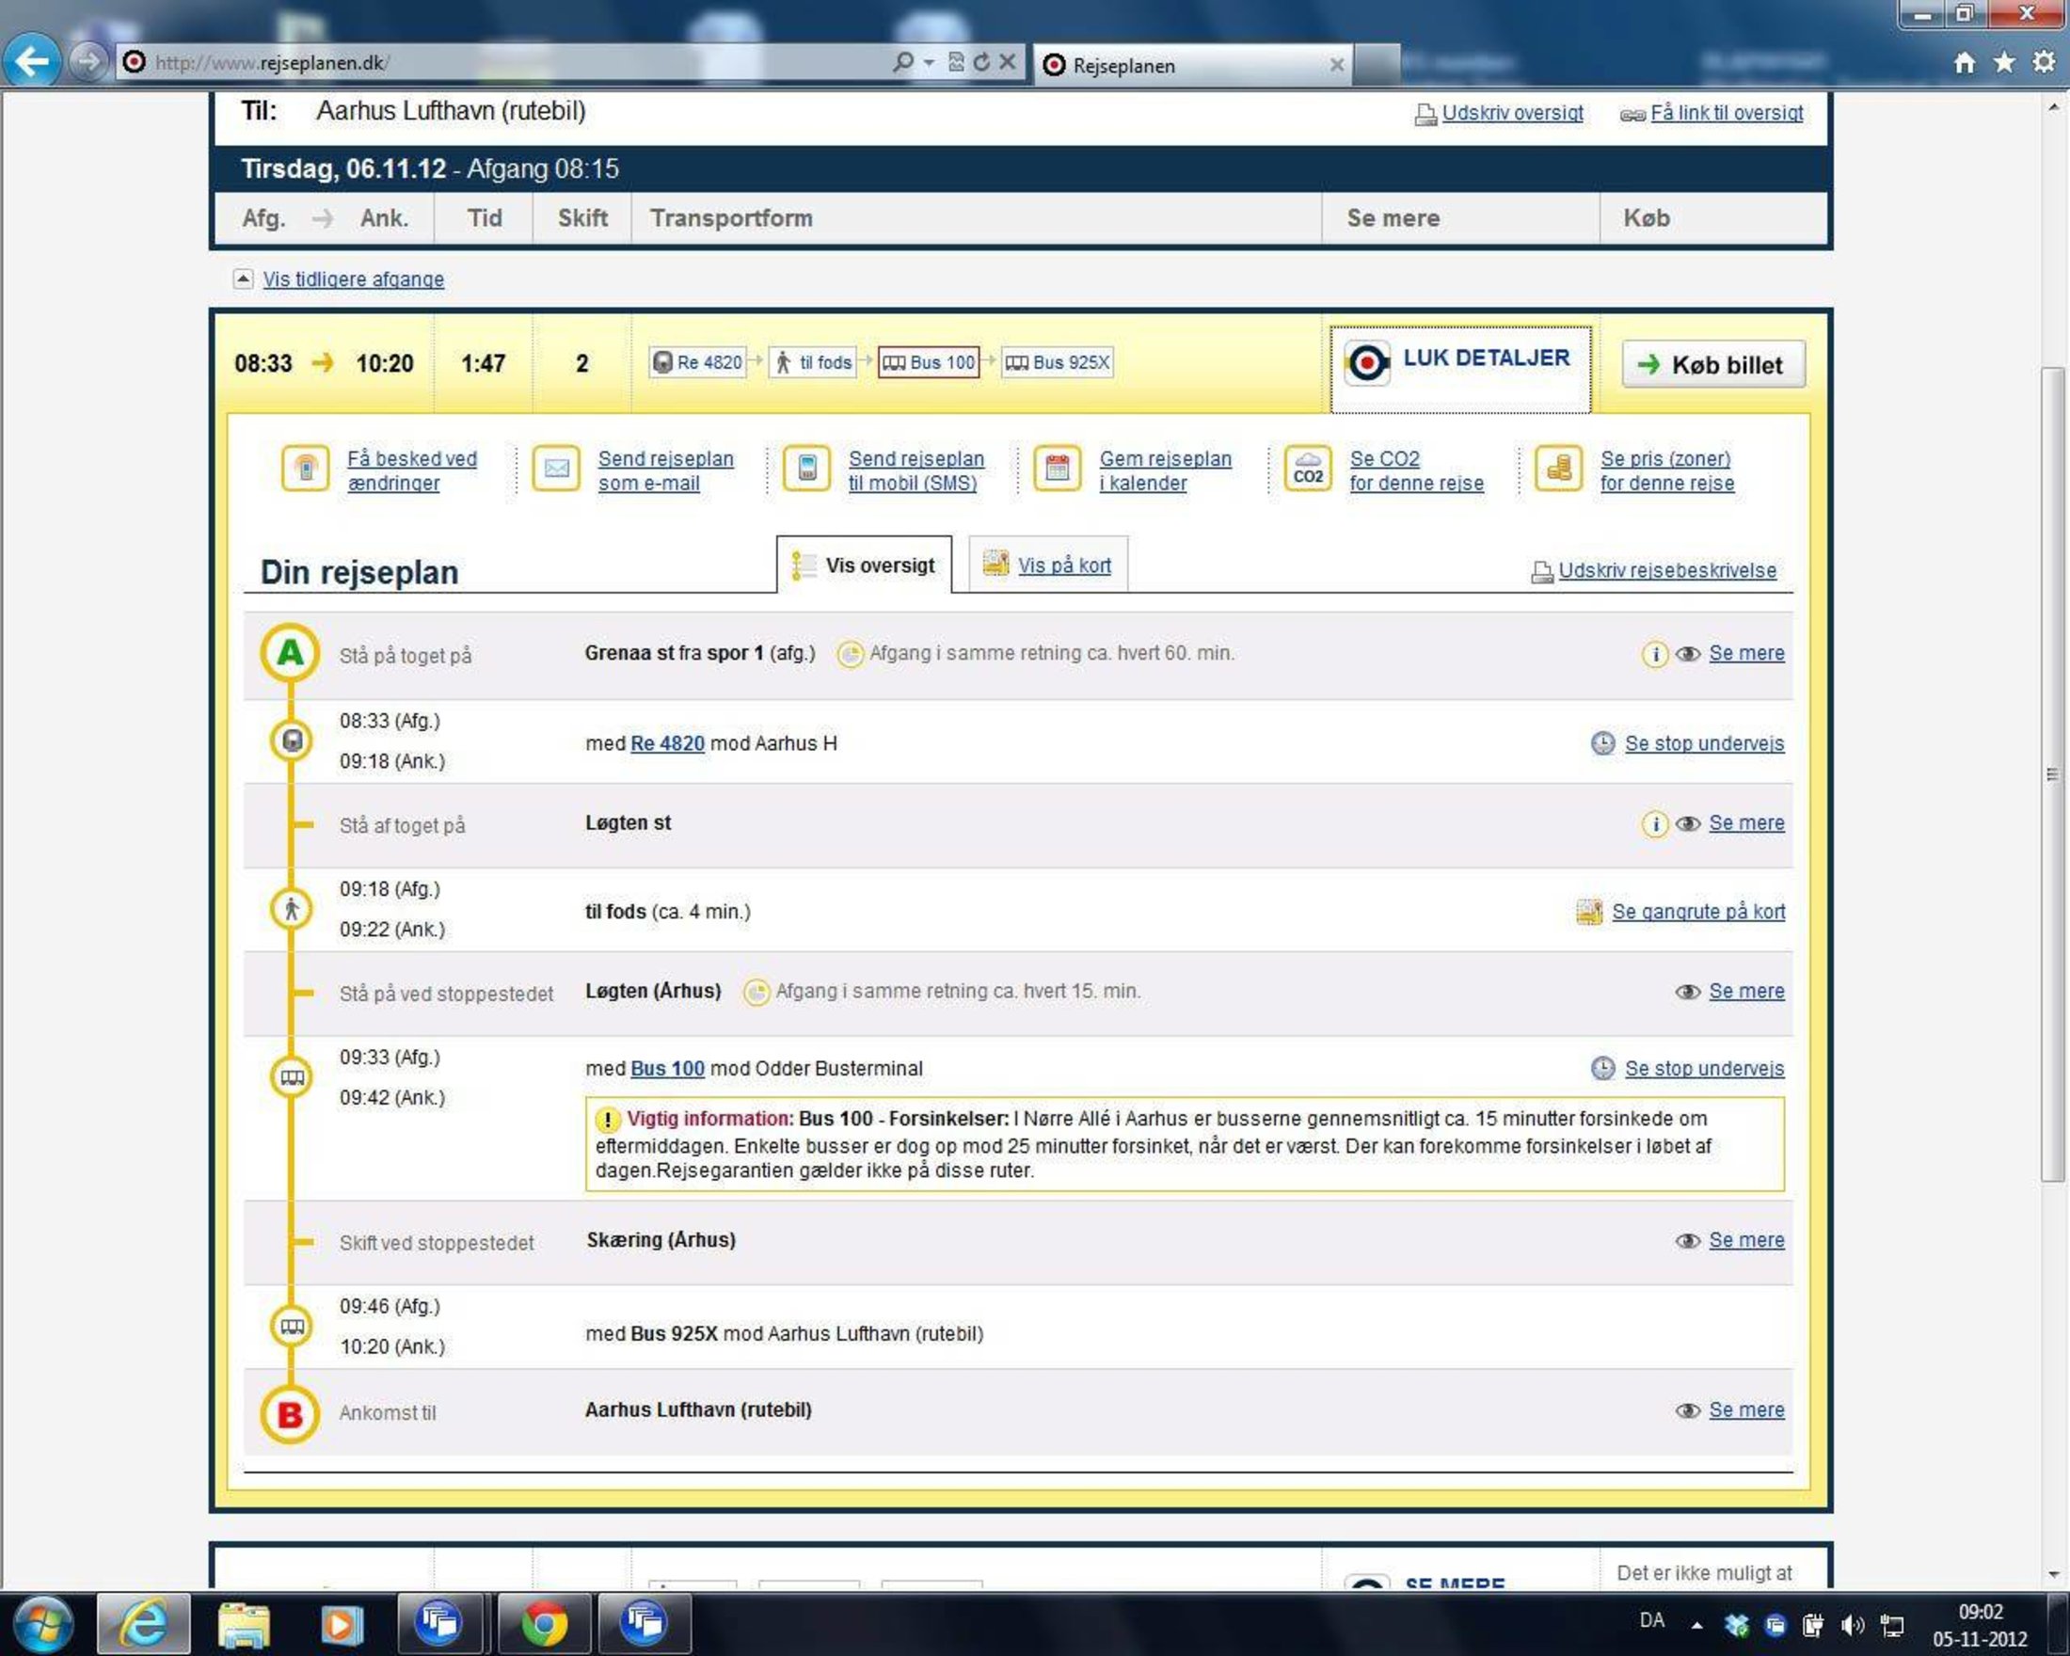Click the calendar icon for Gem rejseplan
The image size is (2070, 1656).
point(1057,470)
